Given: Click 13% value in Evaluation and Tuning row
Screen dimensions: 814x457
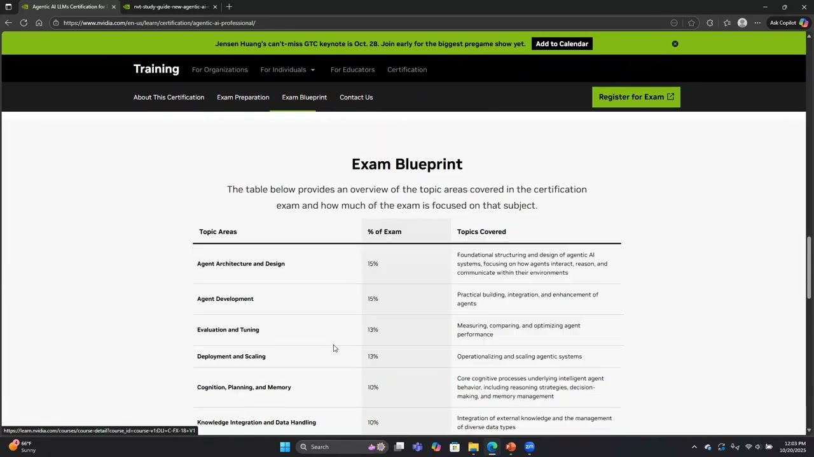Looking at the screenshot, I should tap(373, 330).
